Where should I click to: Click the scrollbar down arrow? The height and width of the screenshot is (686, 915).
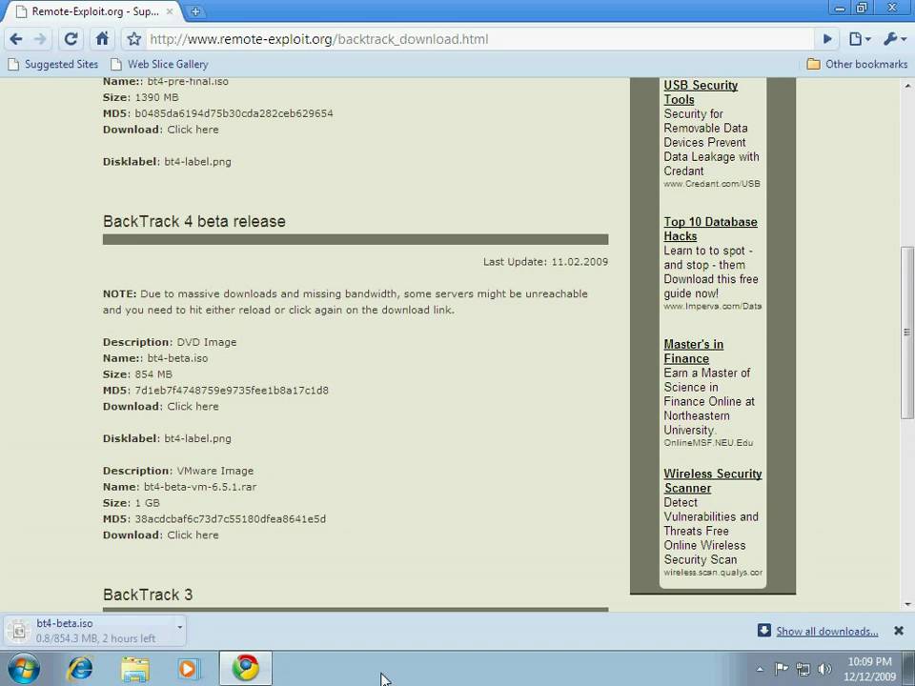tap(907, 604)
